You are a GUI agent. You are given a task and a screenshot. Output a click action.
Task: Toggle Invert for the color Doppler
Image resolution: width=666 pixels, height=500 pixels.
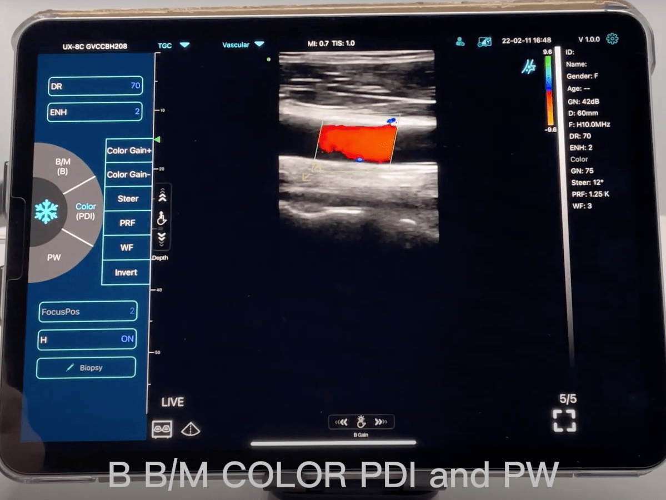[126, 272]
